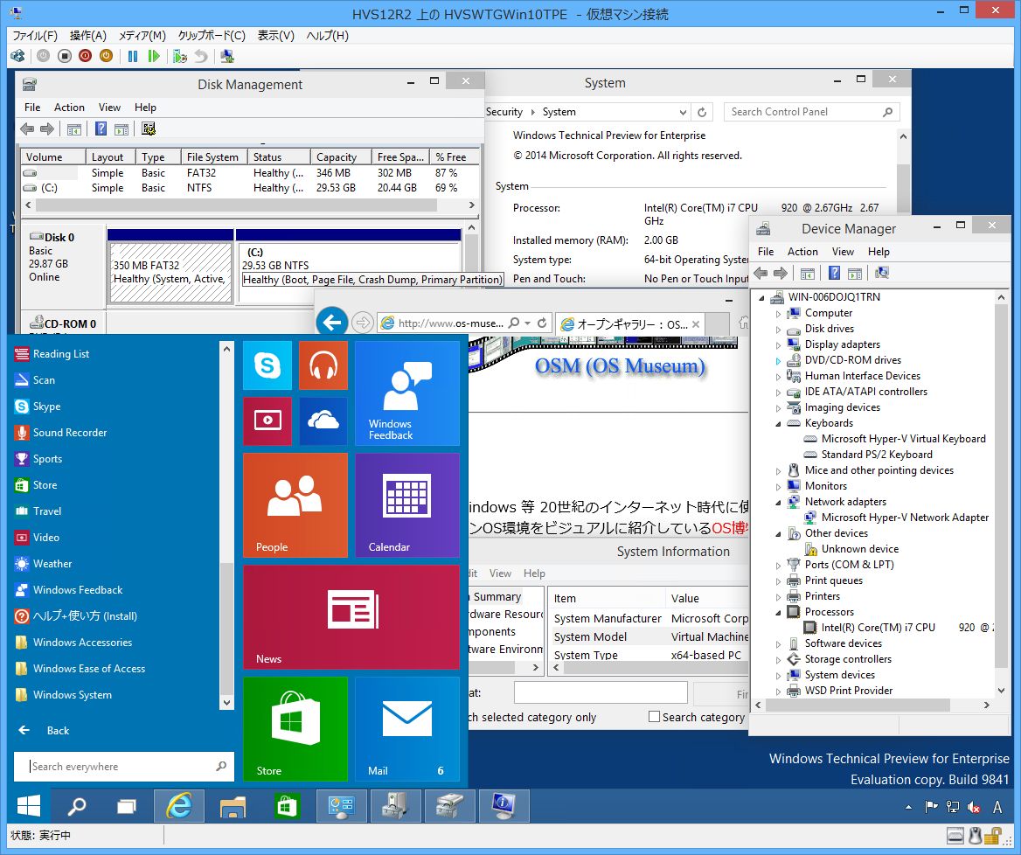Open the headphones Music tile

click(x=323, y=365)
